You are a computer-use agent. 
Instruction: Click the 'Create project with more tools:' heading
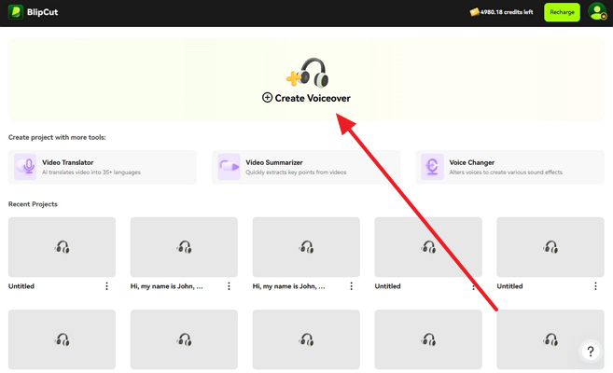coord(57,137)
